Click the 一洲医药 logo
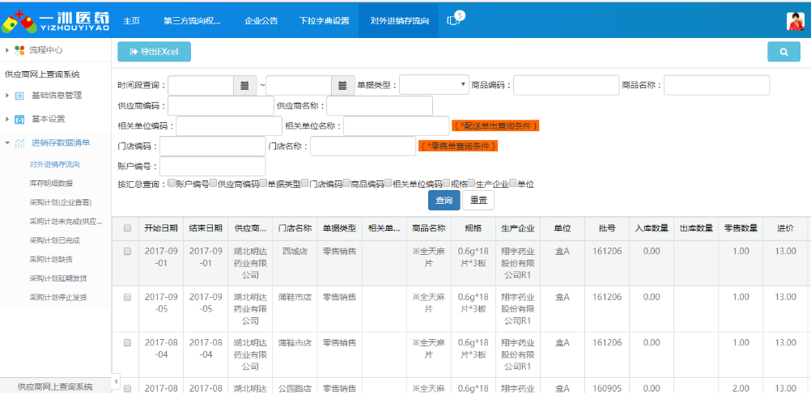This screenshot has width=811, height=394. (x=55, y=21)
